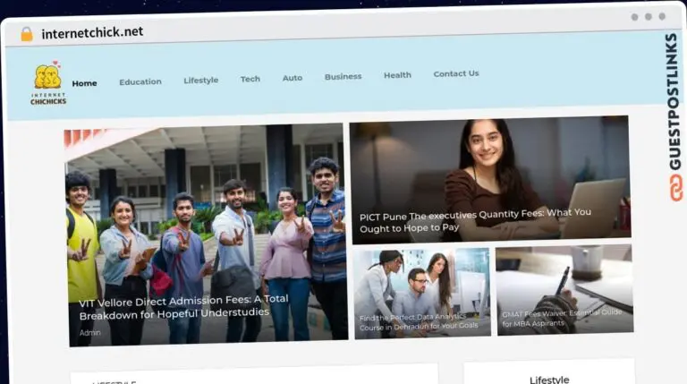Click the Admin author link

tap(90, 333)
